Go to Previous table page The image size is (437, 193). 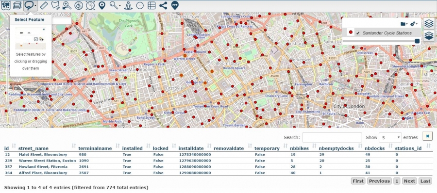pyautogui.click(x=379, y=181)
